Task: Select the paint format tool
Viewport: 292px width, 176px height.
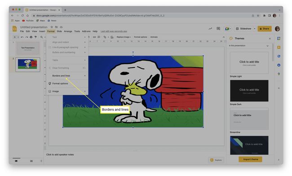Action: [35, 37]
